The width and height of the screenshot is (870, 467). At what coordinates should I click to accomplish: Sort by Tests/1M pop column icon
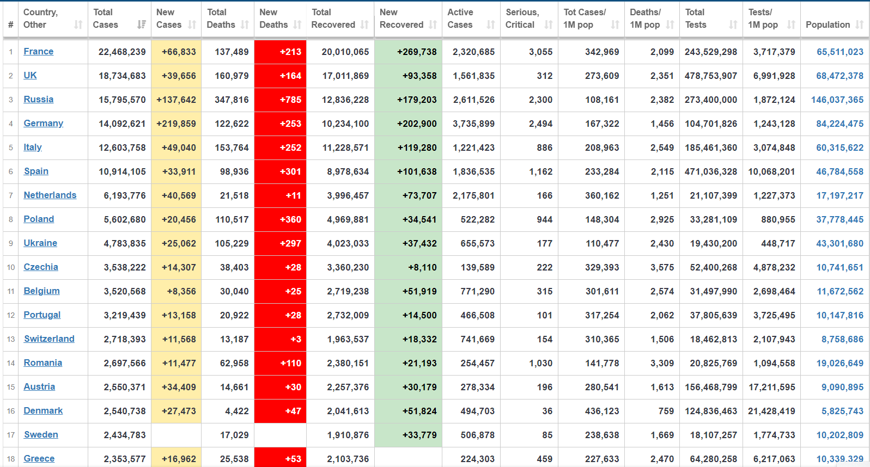pos(791,24)
